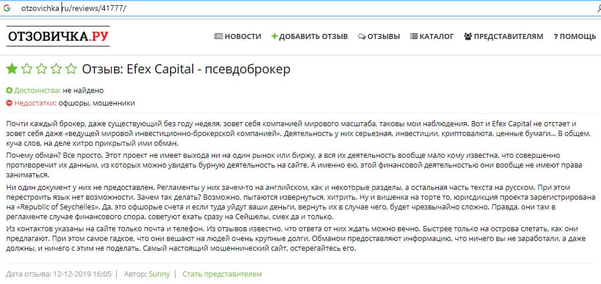Open the ОТЗЫВЫ menu item
The image size is (601, 284).
coord(379,36)
